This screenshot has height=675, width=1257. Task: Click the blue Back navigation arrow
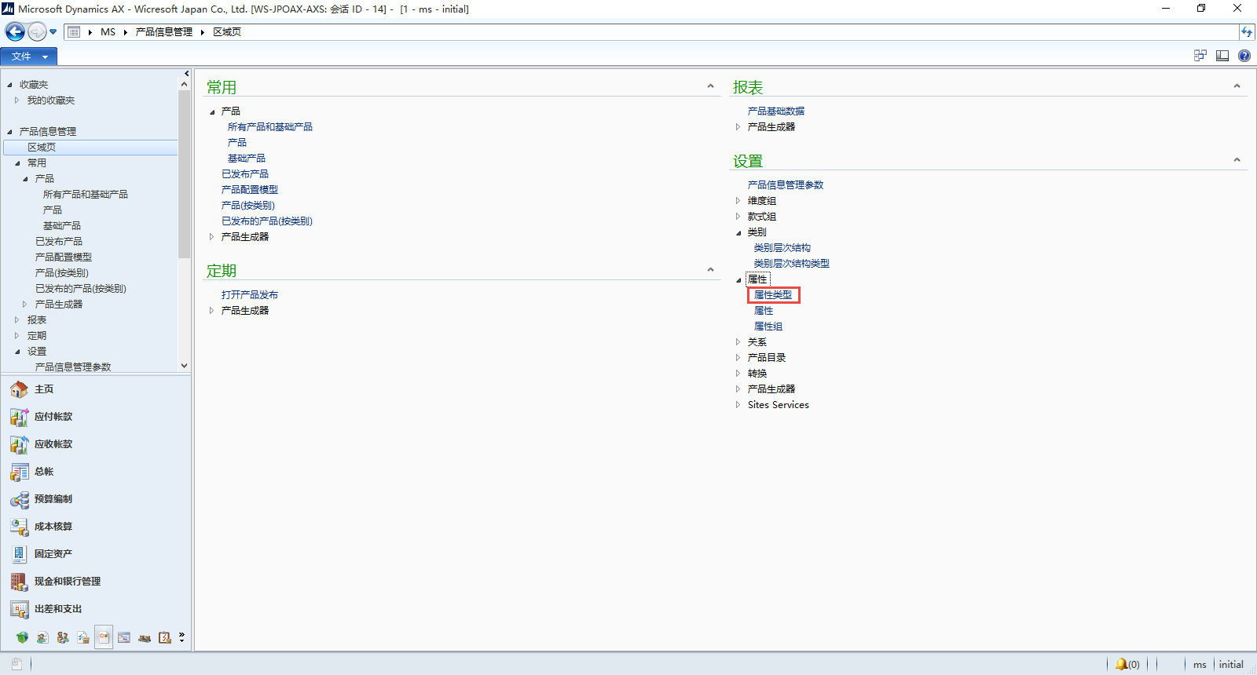(15, 31)
